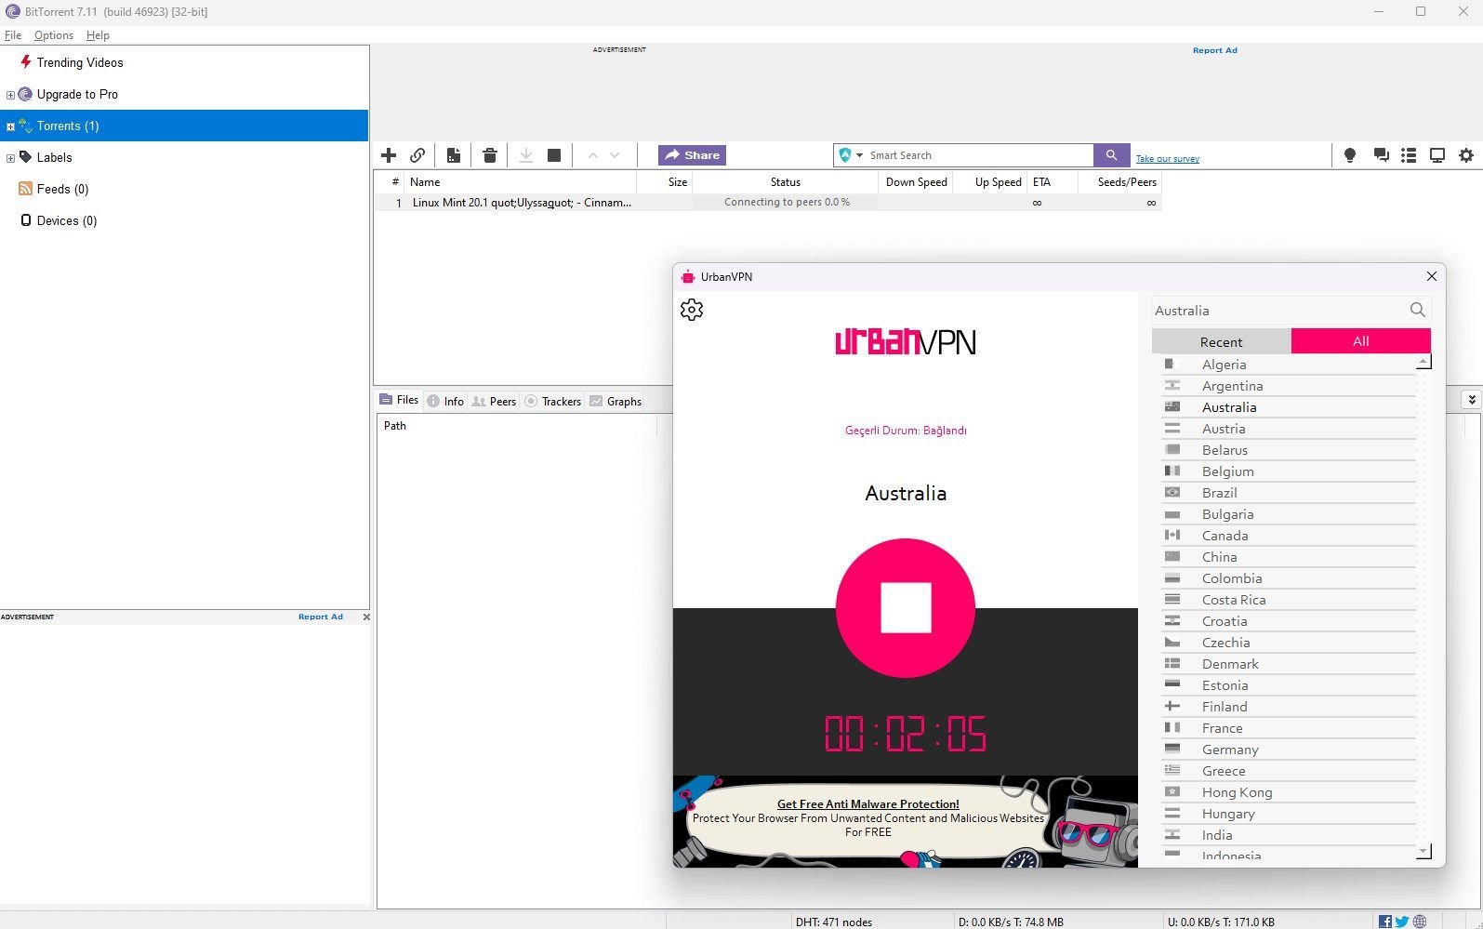Close the sidebar advertisement
Image resolution: width=1483 pixels, height=929 pixels.
point(366,617)
